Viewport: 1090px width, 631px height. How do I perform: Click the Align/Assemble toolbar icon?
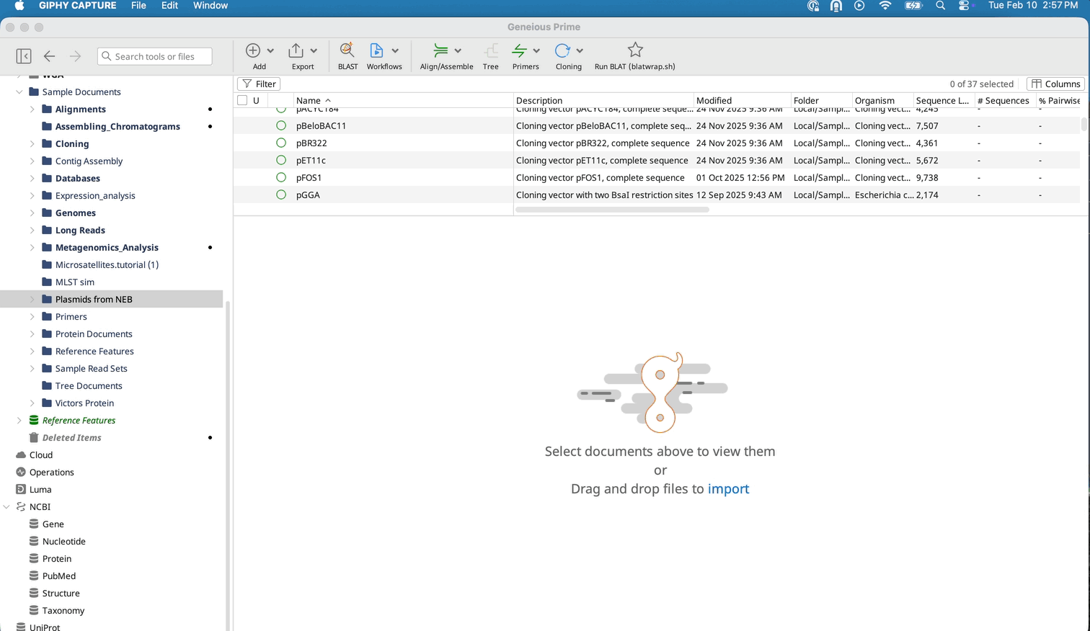tap(440, 50)
